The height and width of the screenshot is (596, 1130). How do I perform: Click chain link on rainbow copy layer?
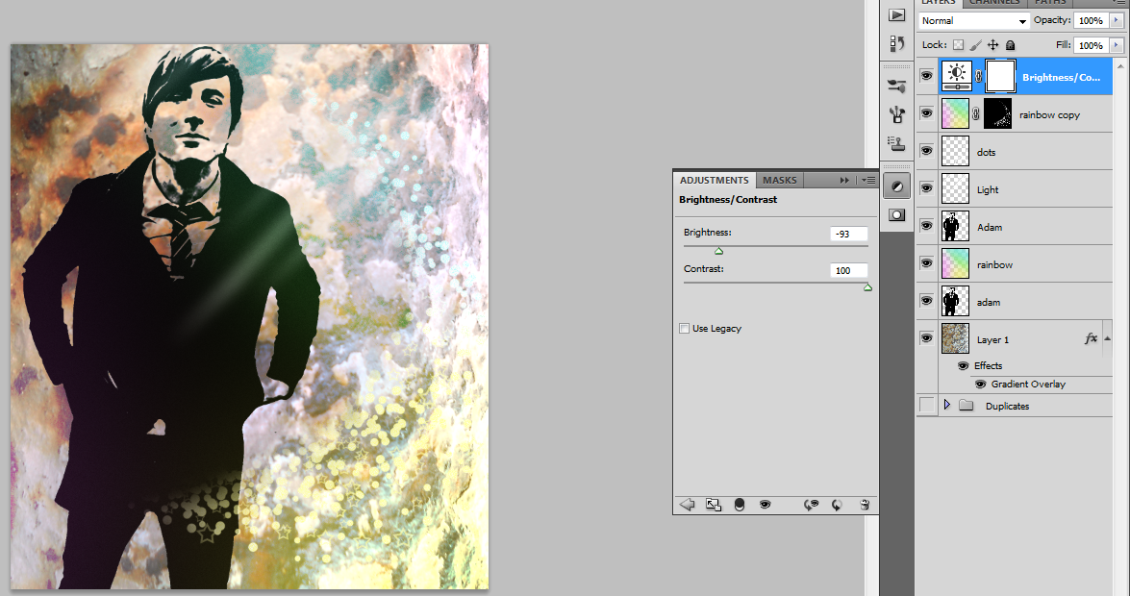pos(976,113)
